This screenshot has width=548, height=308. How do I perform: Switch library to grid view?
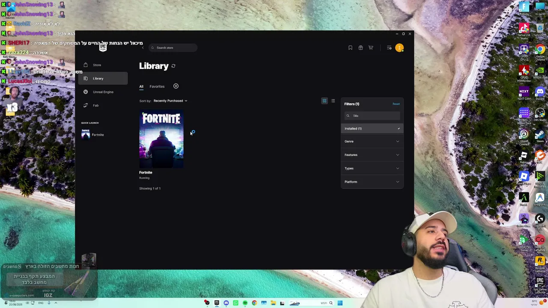pyautogui.click(x=325, y=101)
